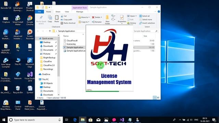Click the Windows taskbar search box
This screenshot has height=123, width=219.
[35, 120]
